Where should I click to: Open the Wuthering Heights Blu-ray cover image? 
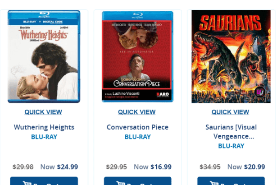(44, 56)
